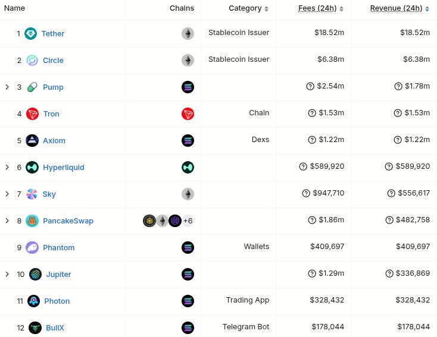Click the help icon beside Axiom's $1.22m revenue
The height and width of the screenshot is (337, 437).
pyautogui.click(x=398, y=140)
